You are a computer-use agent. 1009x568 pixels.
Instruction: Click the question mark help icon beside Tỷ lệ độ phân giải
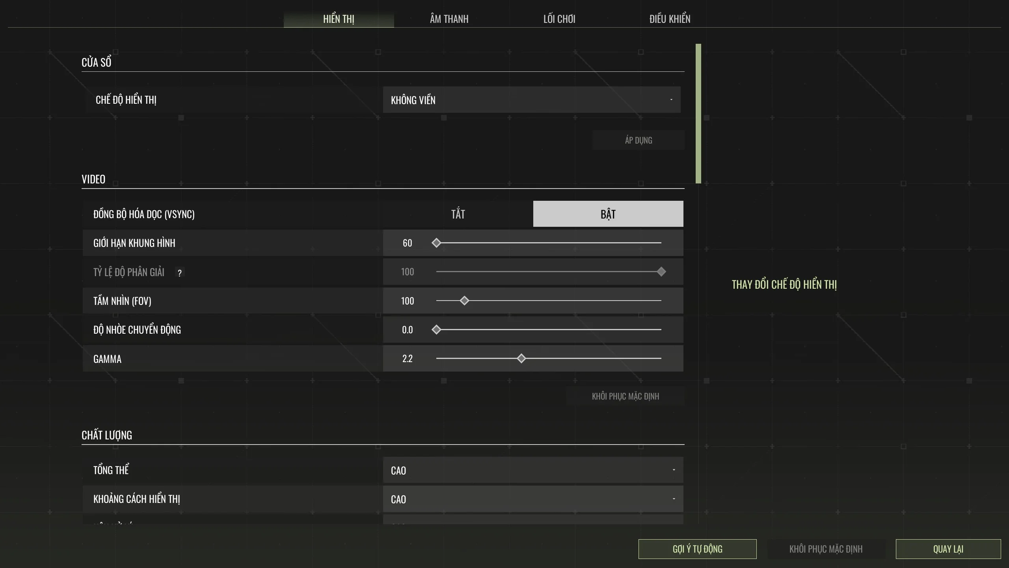click(180, 273)
